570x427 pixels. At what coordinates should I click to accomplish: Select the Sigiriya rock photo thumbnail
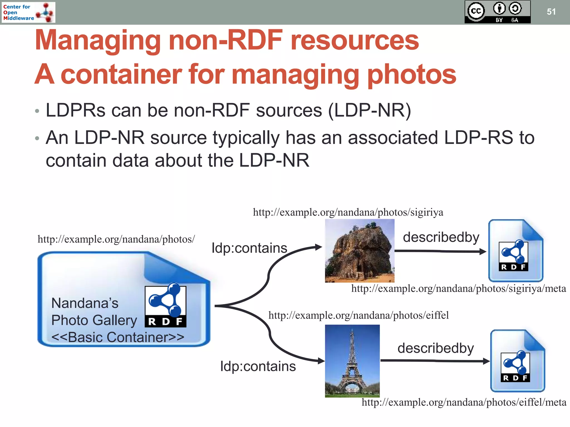(360, 251)
